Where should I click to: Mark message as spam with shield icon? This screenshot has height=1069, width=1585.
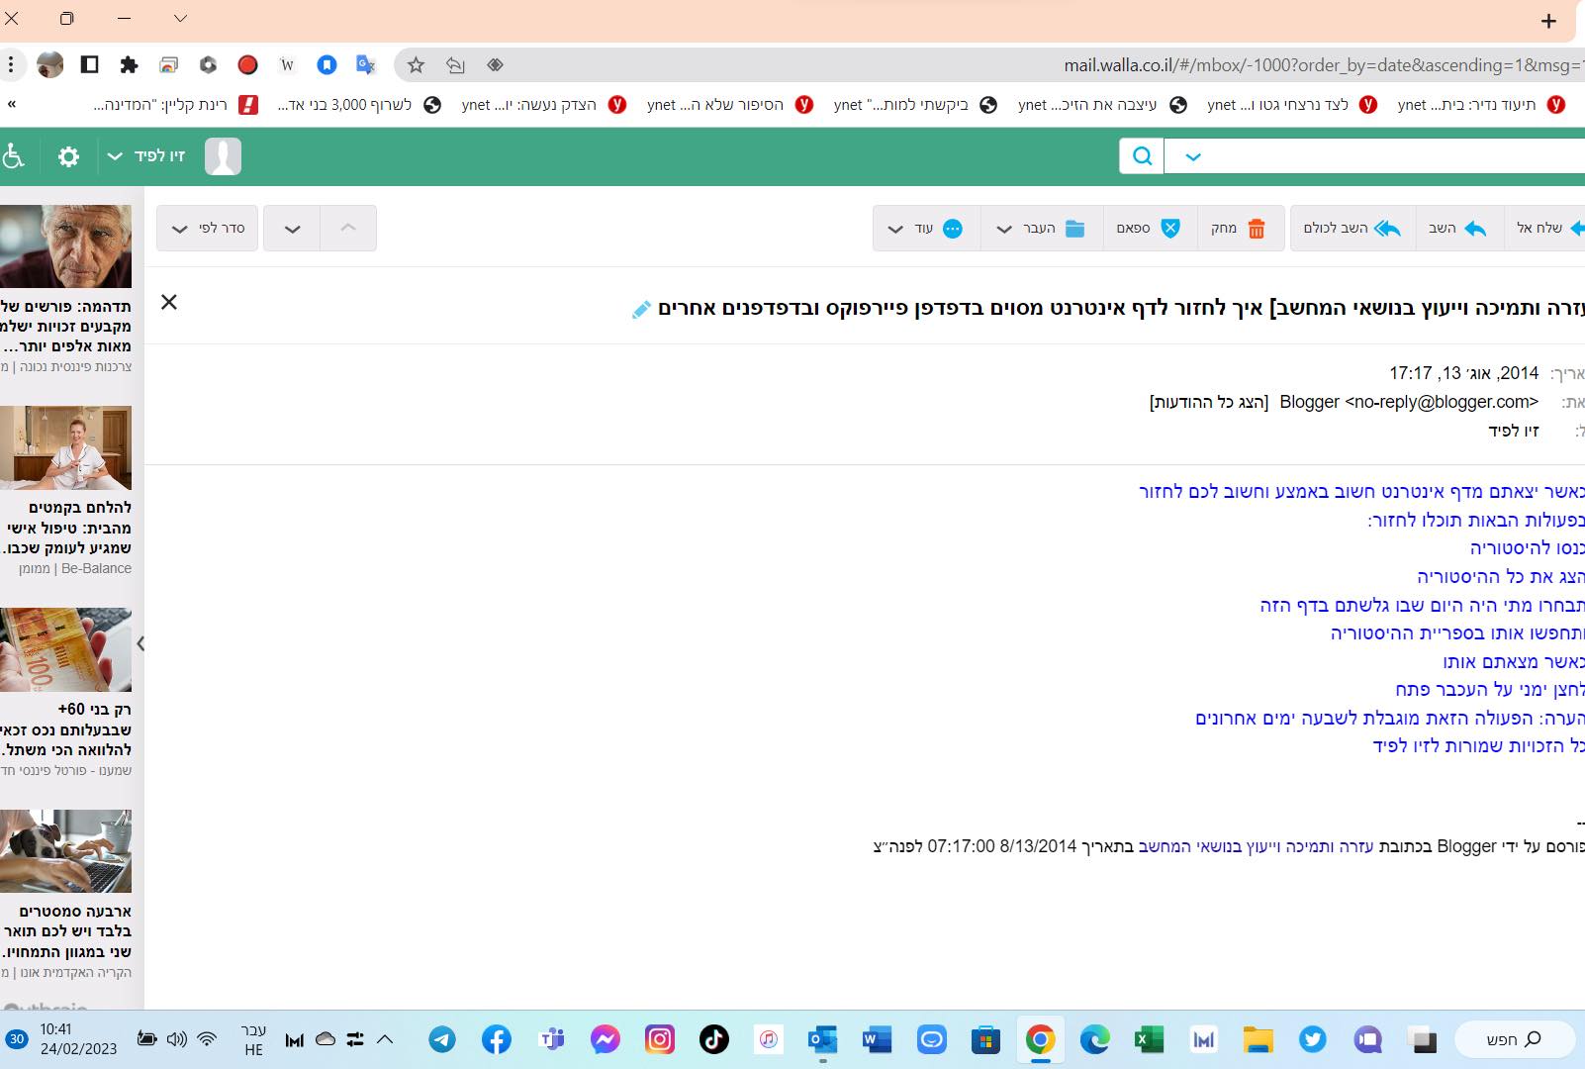pos(1169,229)
